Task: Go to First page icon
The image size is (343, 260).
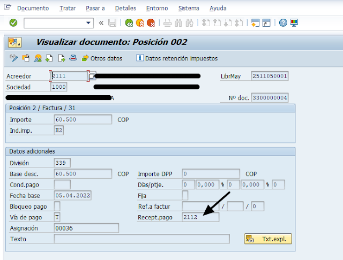Action: (206, 23)
